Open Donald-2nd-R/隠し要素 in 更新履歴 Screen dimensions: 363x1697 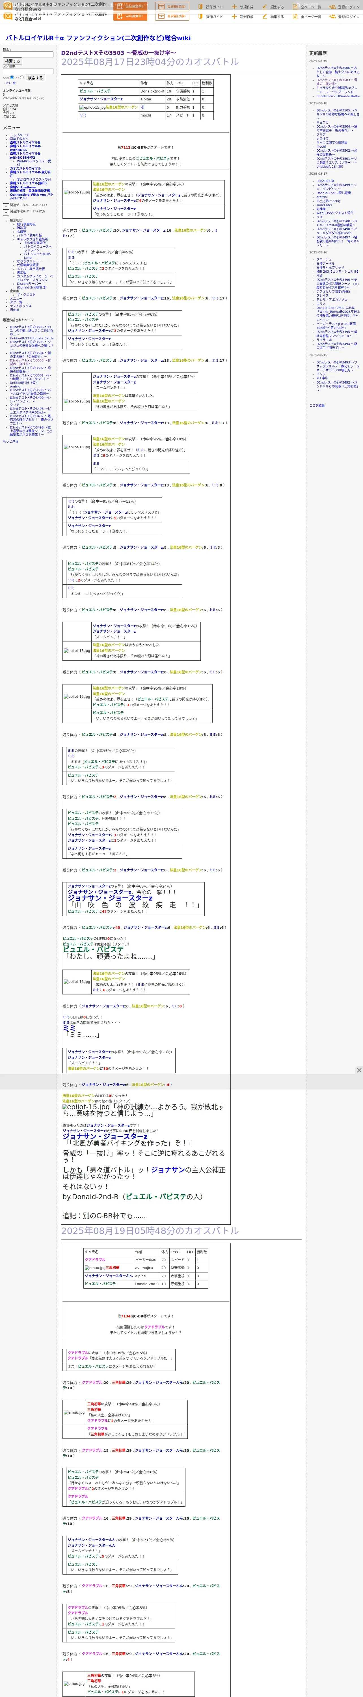(x=333, y=193)
